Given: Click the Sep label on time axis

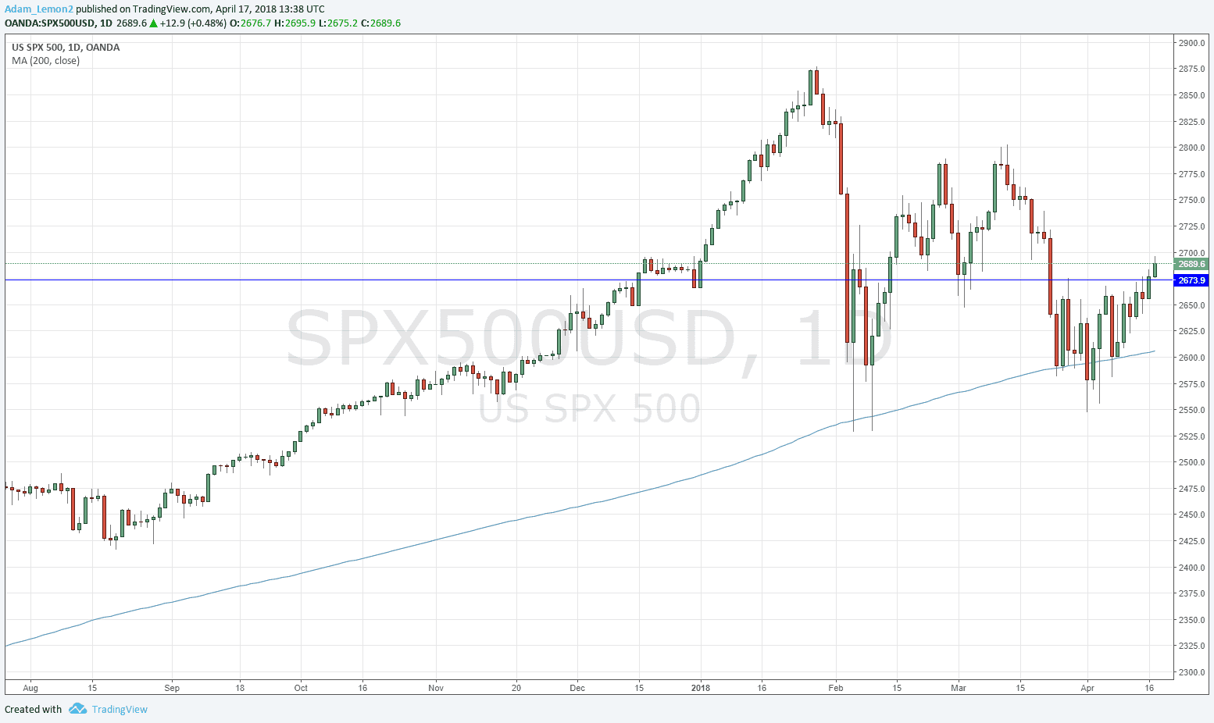Looking at the screenshot, I should click(172, 688).
